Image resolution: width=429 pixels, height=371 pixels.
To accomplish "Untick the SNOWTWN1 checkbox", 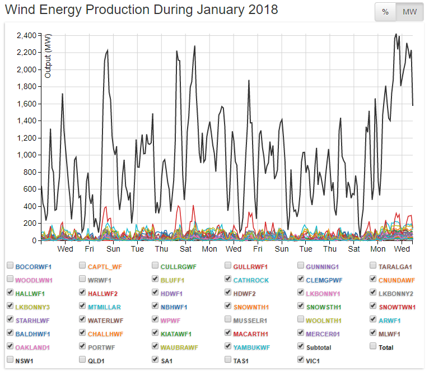I will (374, 306).
